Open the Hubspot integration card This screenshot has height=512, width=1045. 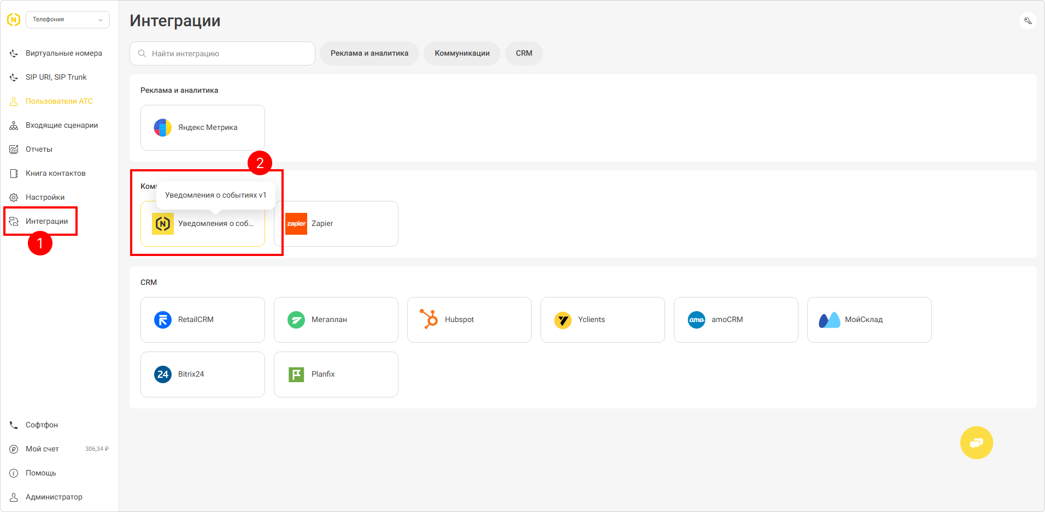coord(469,320)
